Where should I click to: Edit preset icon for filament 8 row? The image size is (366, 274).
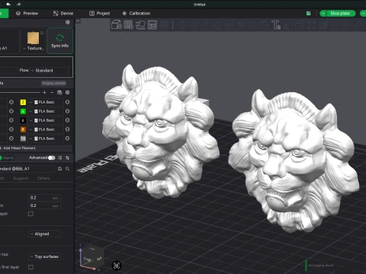click(68, 129)
